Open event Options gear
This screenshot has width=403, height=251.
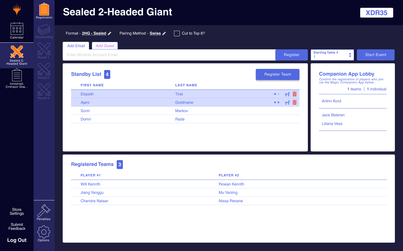[x=44, y=233]
